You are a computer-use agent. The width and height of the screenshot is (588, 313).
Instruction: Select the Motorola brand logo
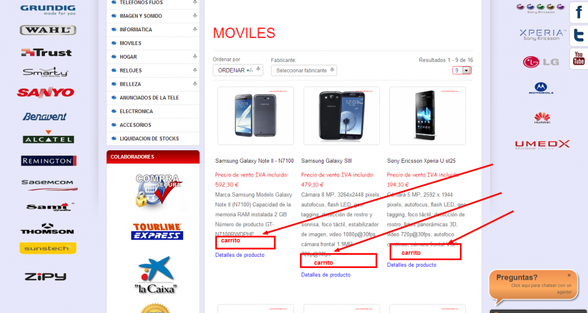coord(541,88)
